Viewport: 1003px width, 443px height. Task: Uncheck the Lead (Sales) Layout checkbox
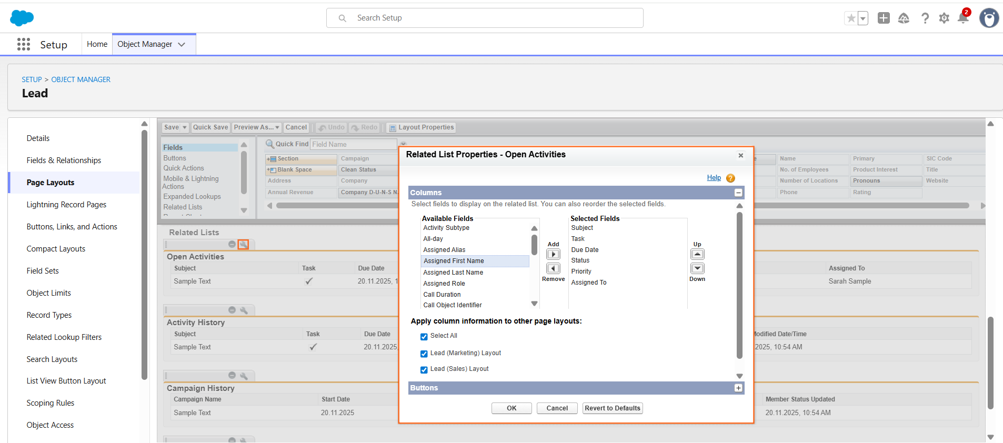(424, 370)
